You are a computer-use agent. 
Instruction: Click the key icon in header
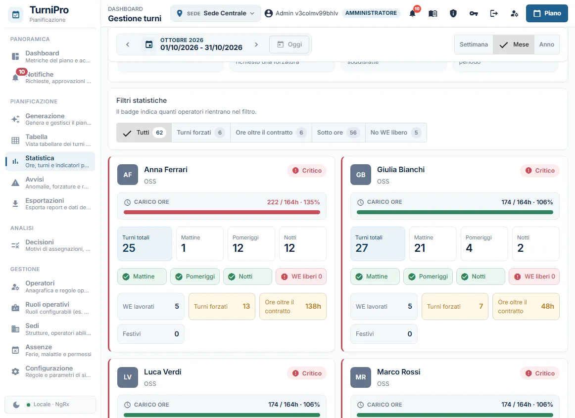click(474, 13)
